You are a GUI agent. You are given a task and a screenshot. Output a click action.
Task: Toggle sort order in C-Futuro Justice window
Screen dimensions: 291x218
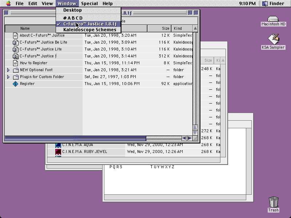point(195,28)
